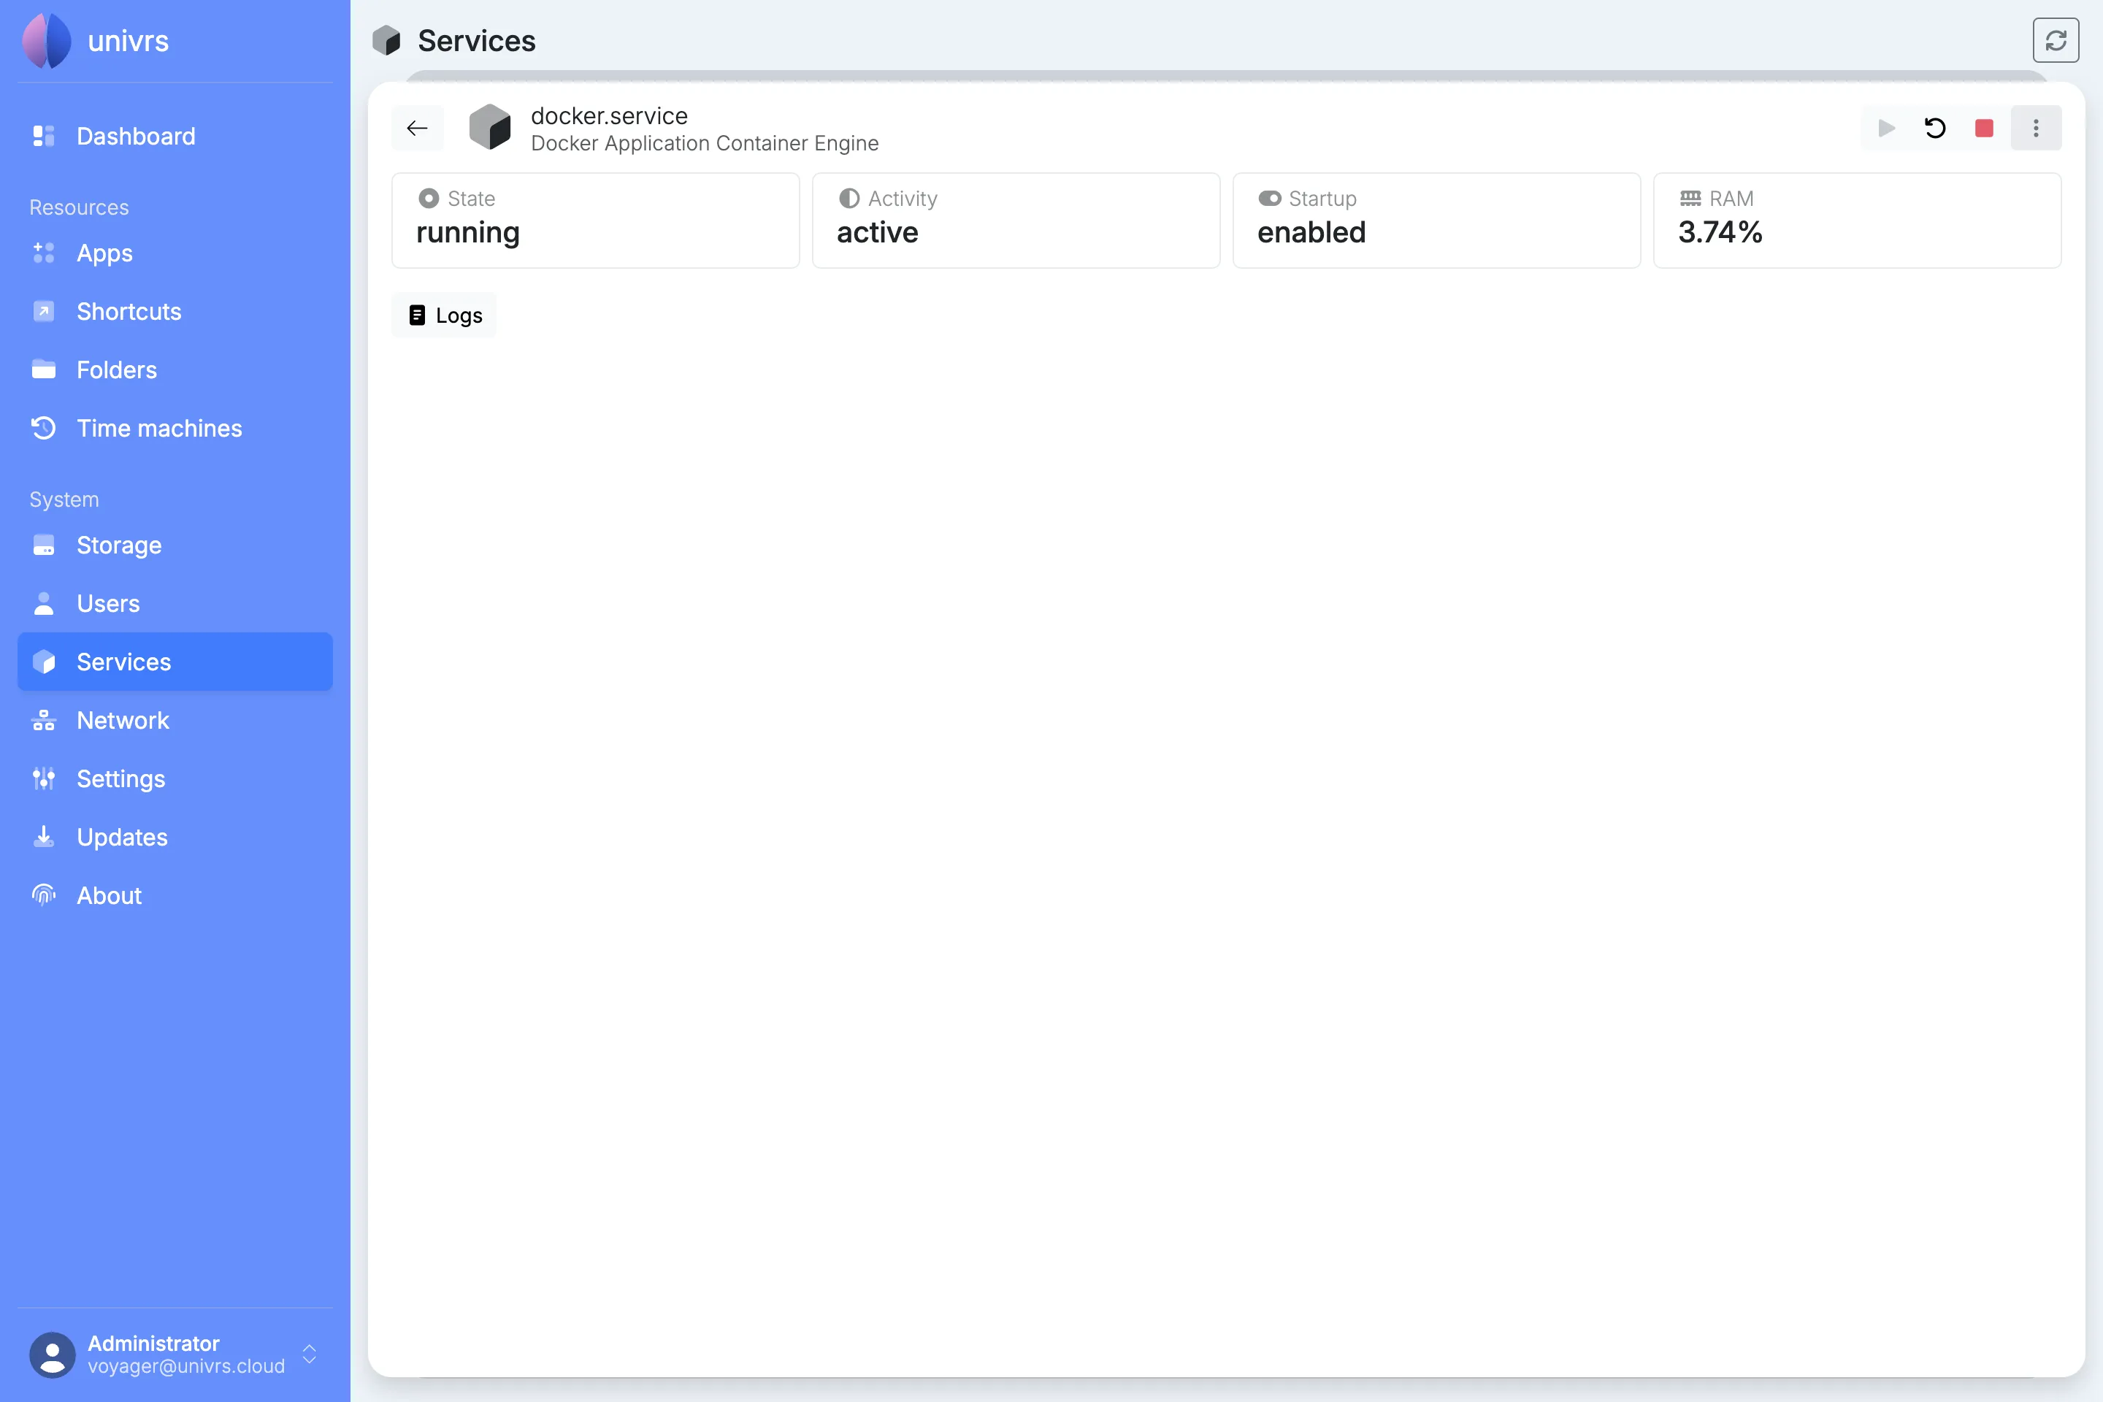Go back using the left arrow
The image size is (2103, 1402).
click(418, 128)
